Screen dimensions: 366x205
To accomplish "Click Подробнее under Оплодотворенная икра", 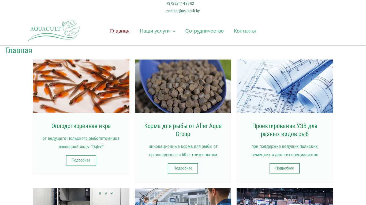I will [81, 160].
